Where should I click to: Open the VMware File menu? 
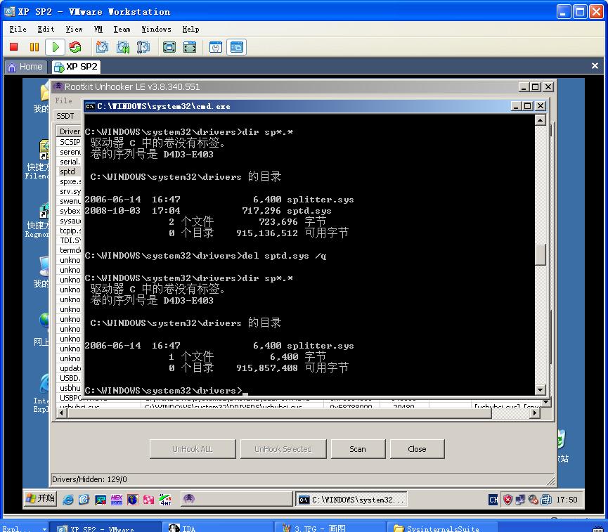18,29
